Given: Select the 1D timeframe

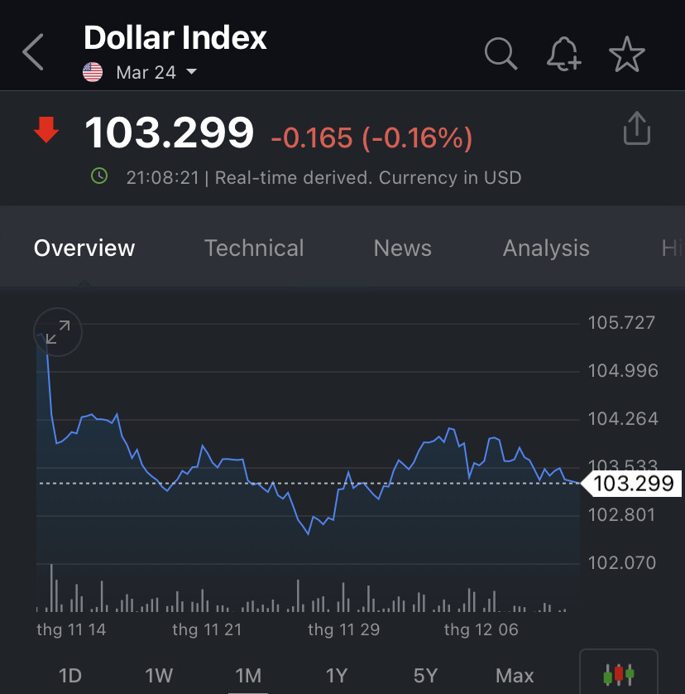Looking at the screenshot, I should point(70,676).
